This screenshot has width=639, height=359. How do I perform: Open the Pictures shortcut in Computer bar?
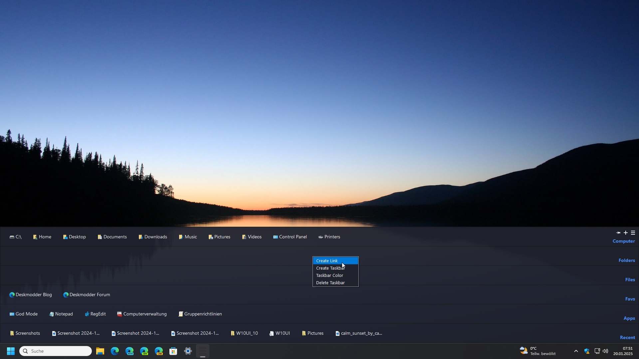[219, 237]
